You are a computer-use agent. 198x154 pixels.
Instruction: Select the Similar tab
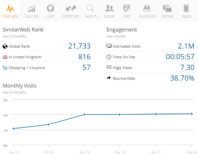point(168,11)
